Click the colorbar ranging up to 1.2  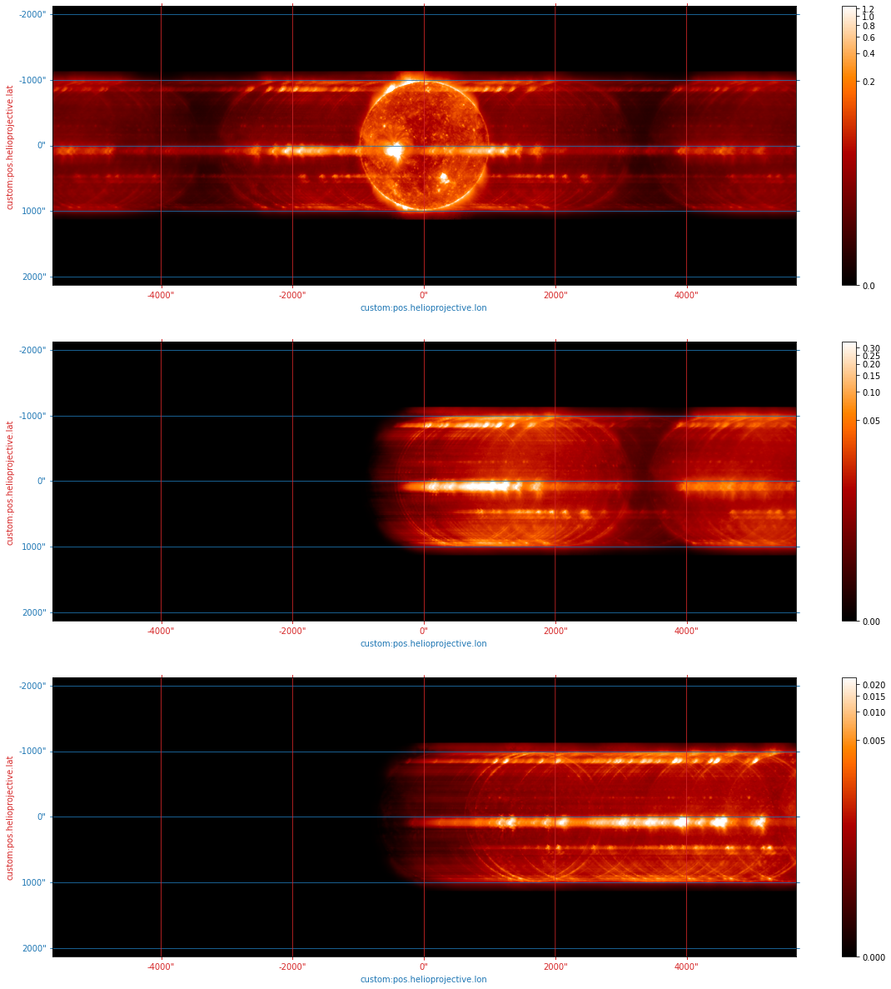coord(849,146)
